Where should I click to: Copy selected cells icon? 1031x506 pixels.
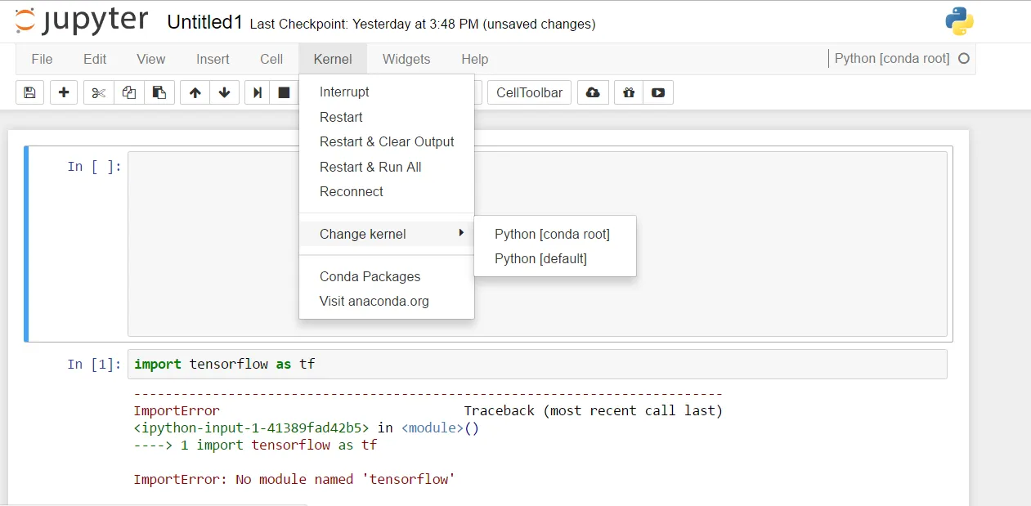coord(129,92)
